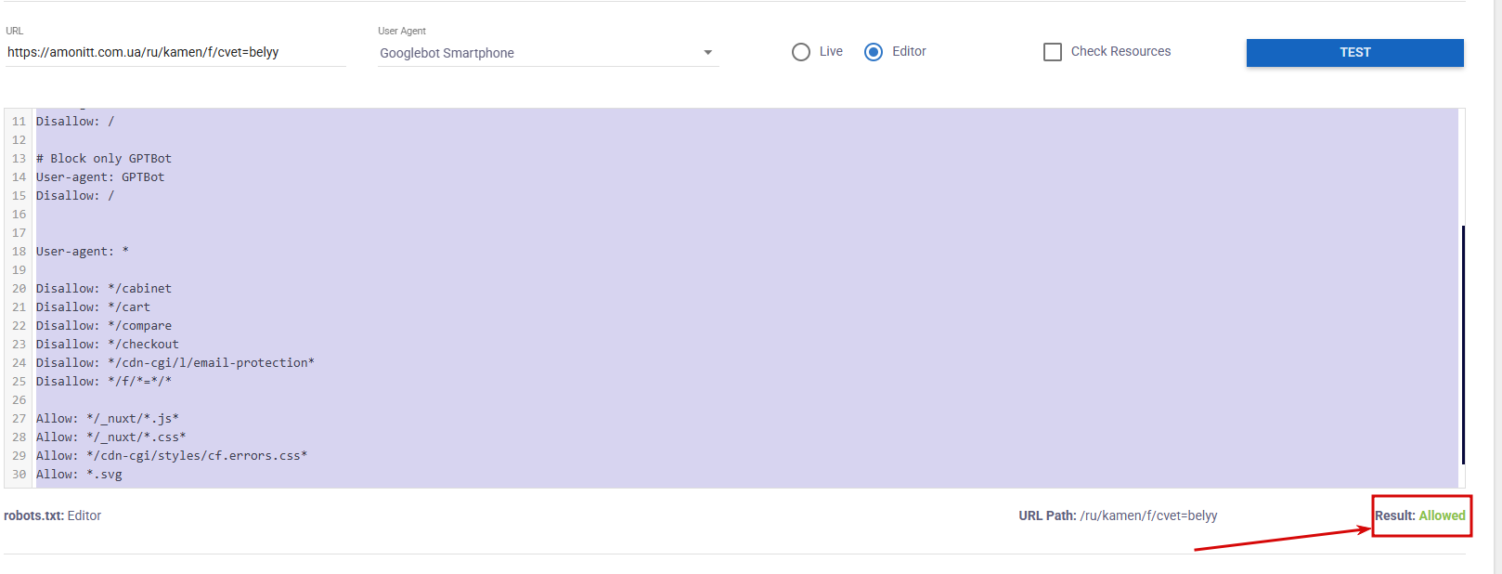Click the 'robots.txt: Editor' status text
1502x574 pixels.
pos(53,515)
